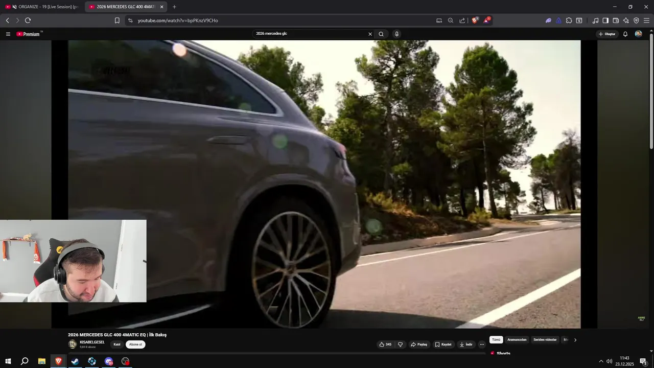Open the YouTube account avatar menu
The height and width of the screenshot is (368, 654).
[x=638, y=34]
